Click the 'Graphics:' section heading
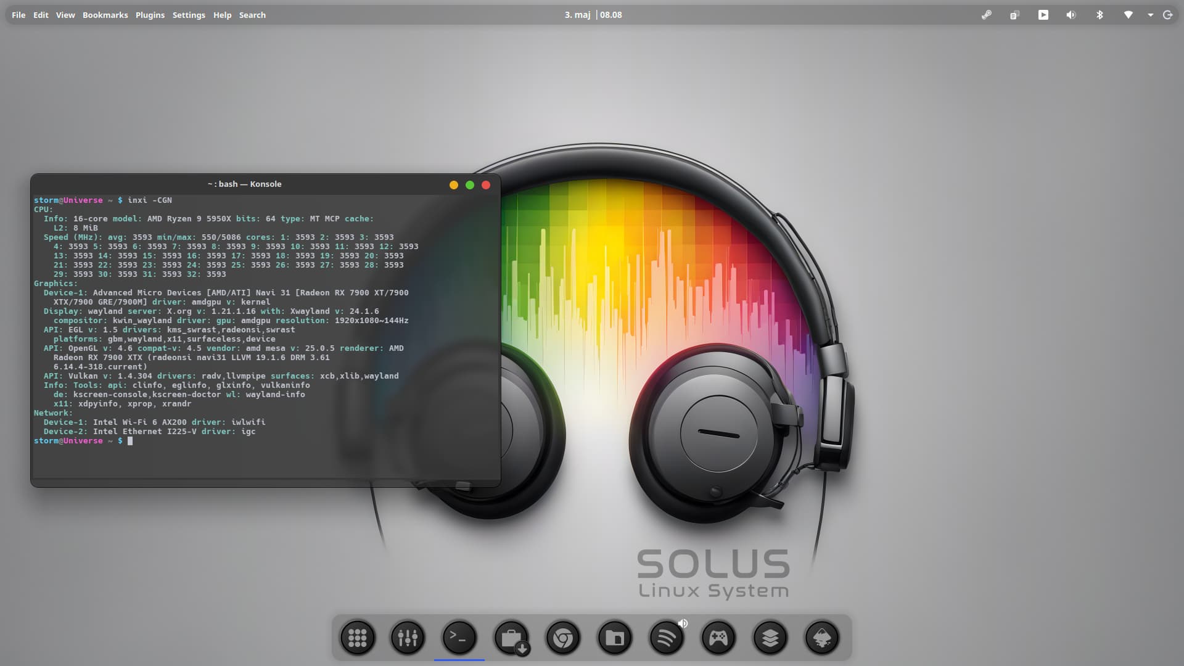 55,284
